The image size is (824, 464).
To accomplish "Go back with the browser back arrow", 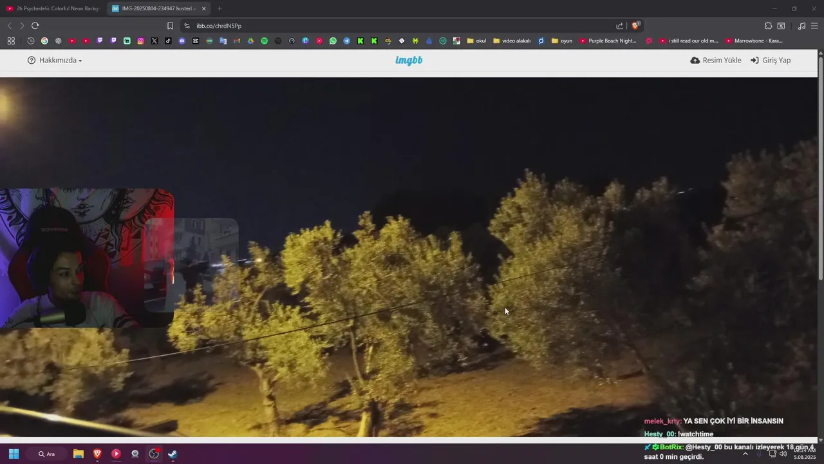I will pos(9,26).
